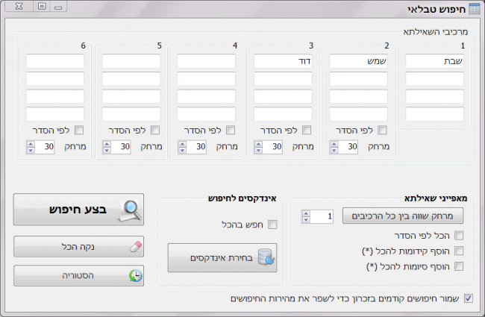Check הוסף קידומות להכל option
485x317 pixels.
click(459, 251)
